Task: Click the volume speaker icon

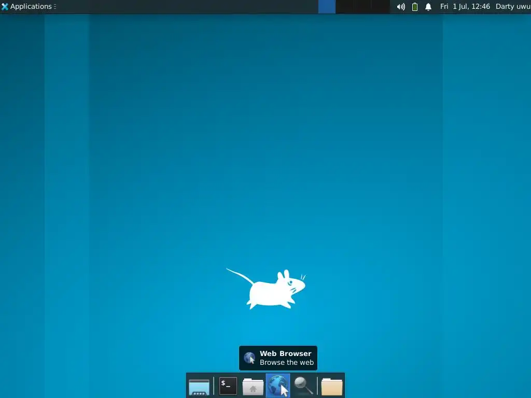Action: pos(401,7)
